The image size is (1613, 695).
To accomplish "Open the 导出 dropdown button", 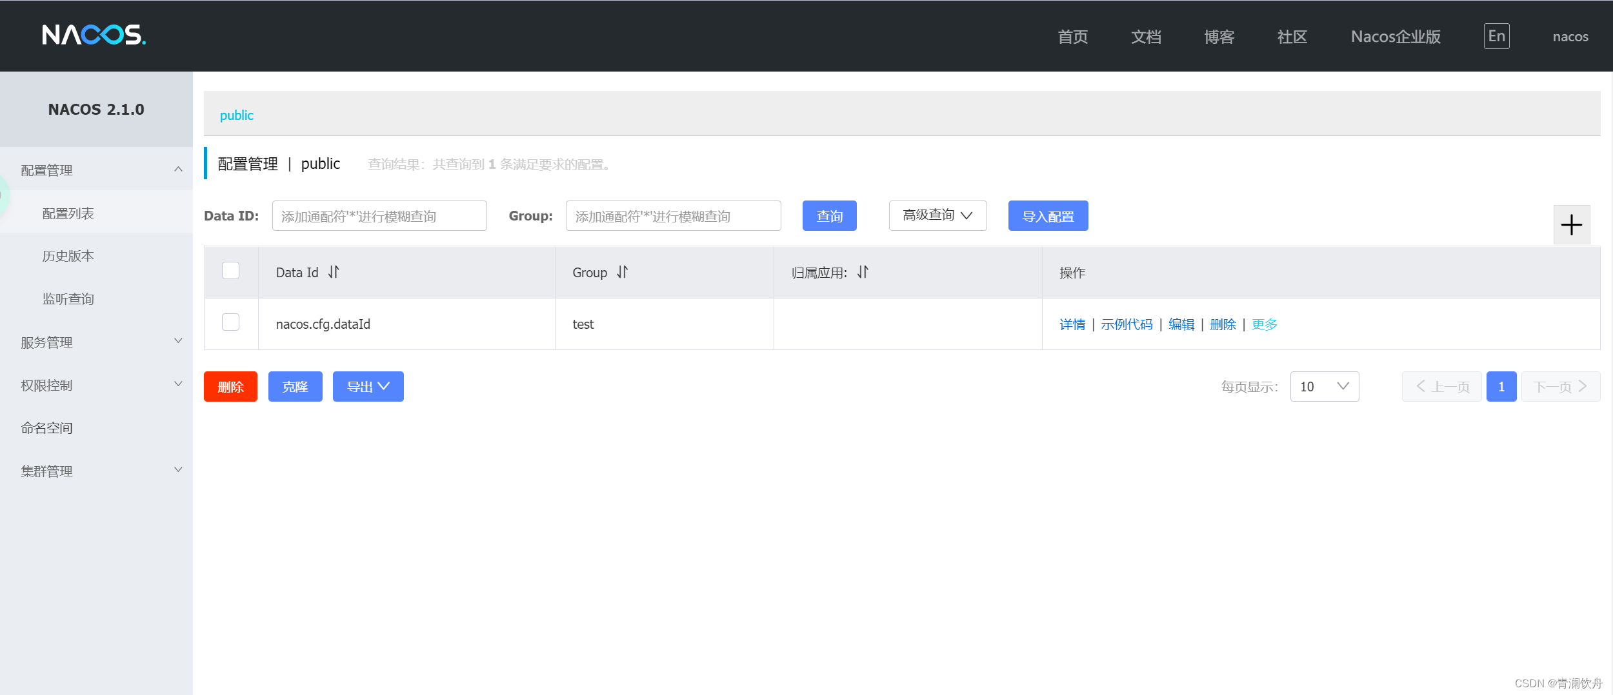I will click(x=368, y=386).
